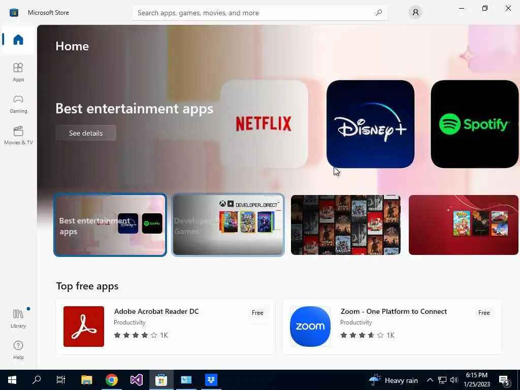This screenshot has height=390, width=520.
Task: Click in the Search apps, games, movies field
Action: click(x=259, y=13)
